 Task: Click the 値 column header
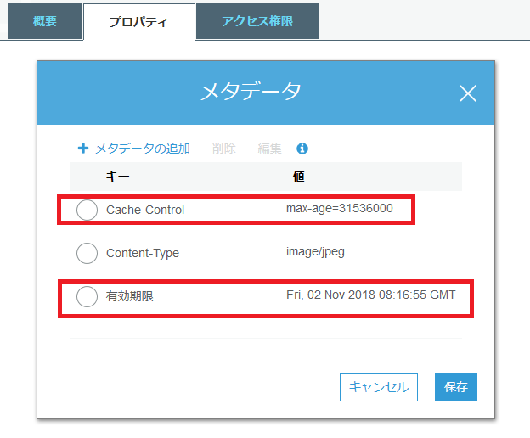298,177
